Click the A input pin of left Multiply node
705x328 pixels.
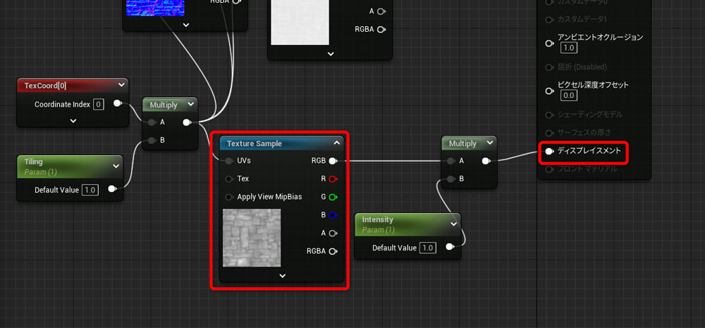151,122
